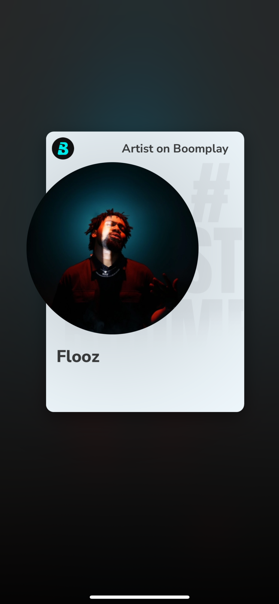
Task: Tap the word 'Boomplay' in the header
Action: tap(201, 149)
